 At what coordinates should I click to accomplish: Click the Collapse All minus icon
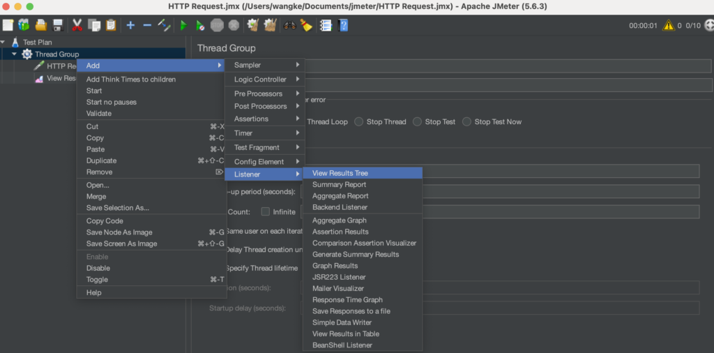click(x=147, y=25)
